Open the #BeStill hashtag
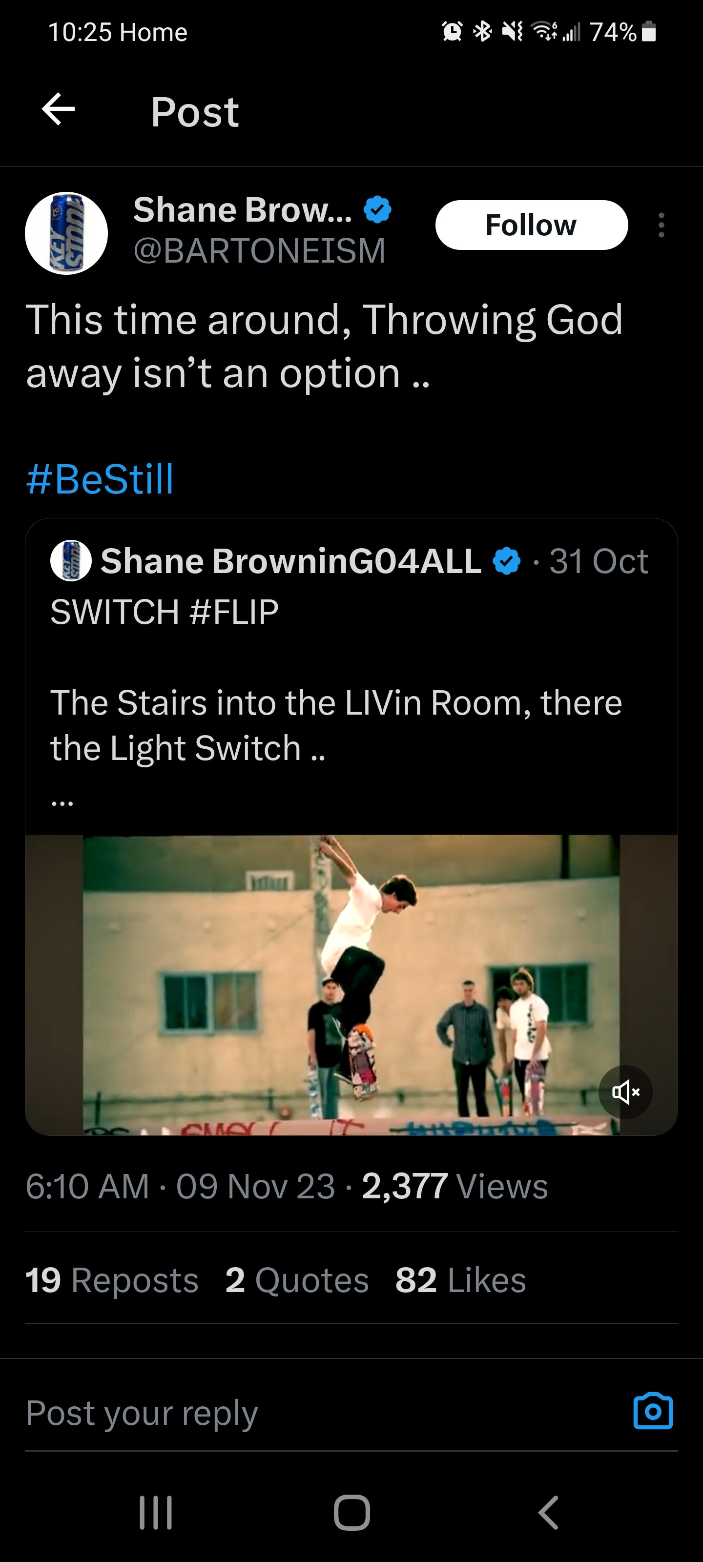Screen dimensions: 703x1562 coord(100,478)
